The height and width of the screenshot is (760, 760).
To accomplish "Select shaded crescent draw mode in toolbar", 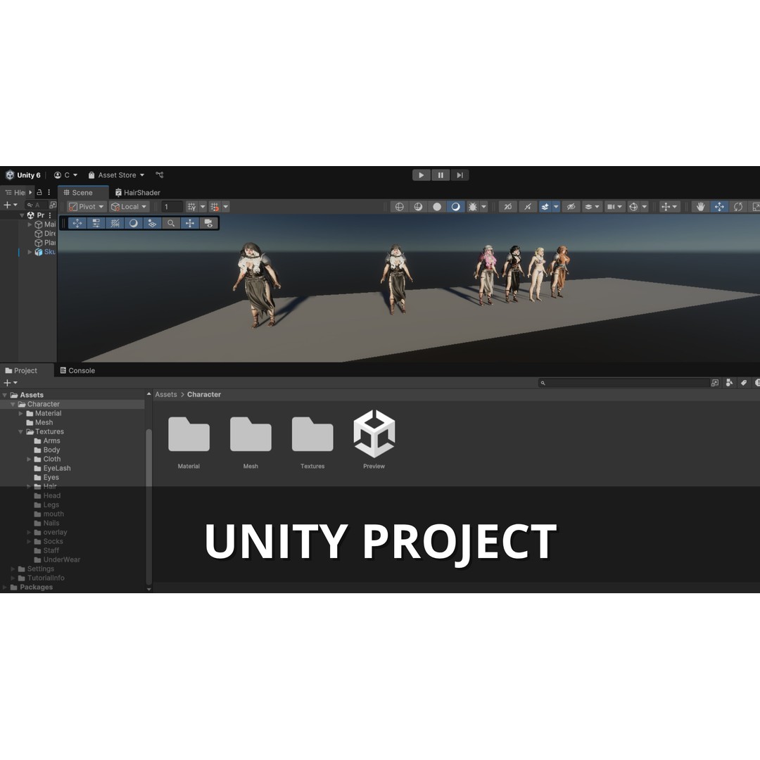I will click(x=455, y=207).
